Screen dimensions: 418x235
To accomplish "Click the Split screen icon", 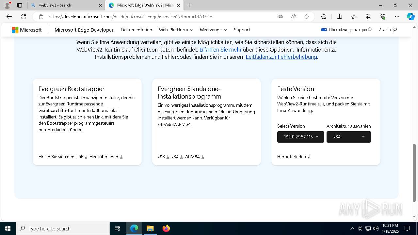I will 339,17.
